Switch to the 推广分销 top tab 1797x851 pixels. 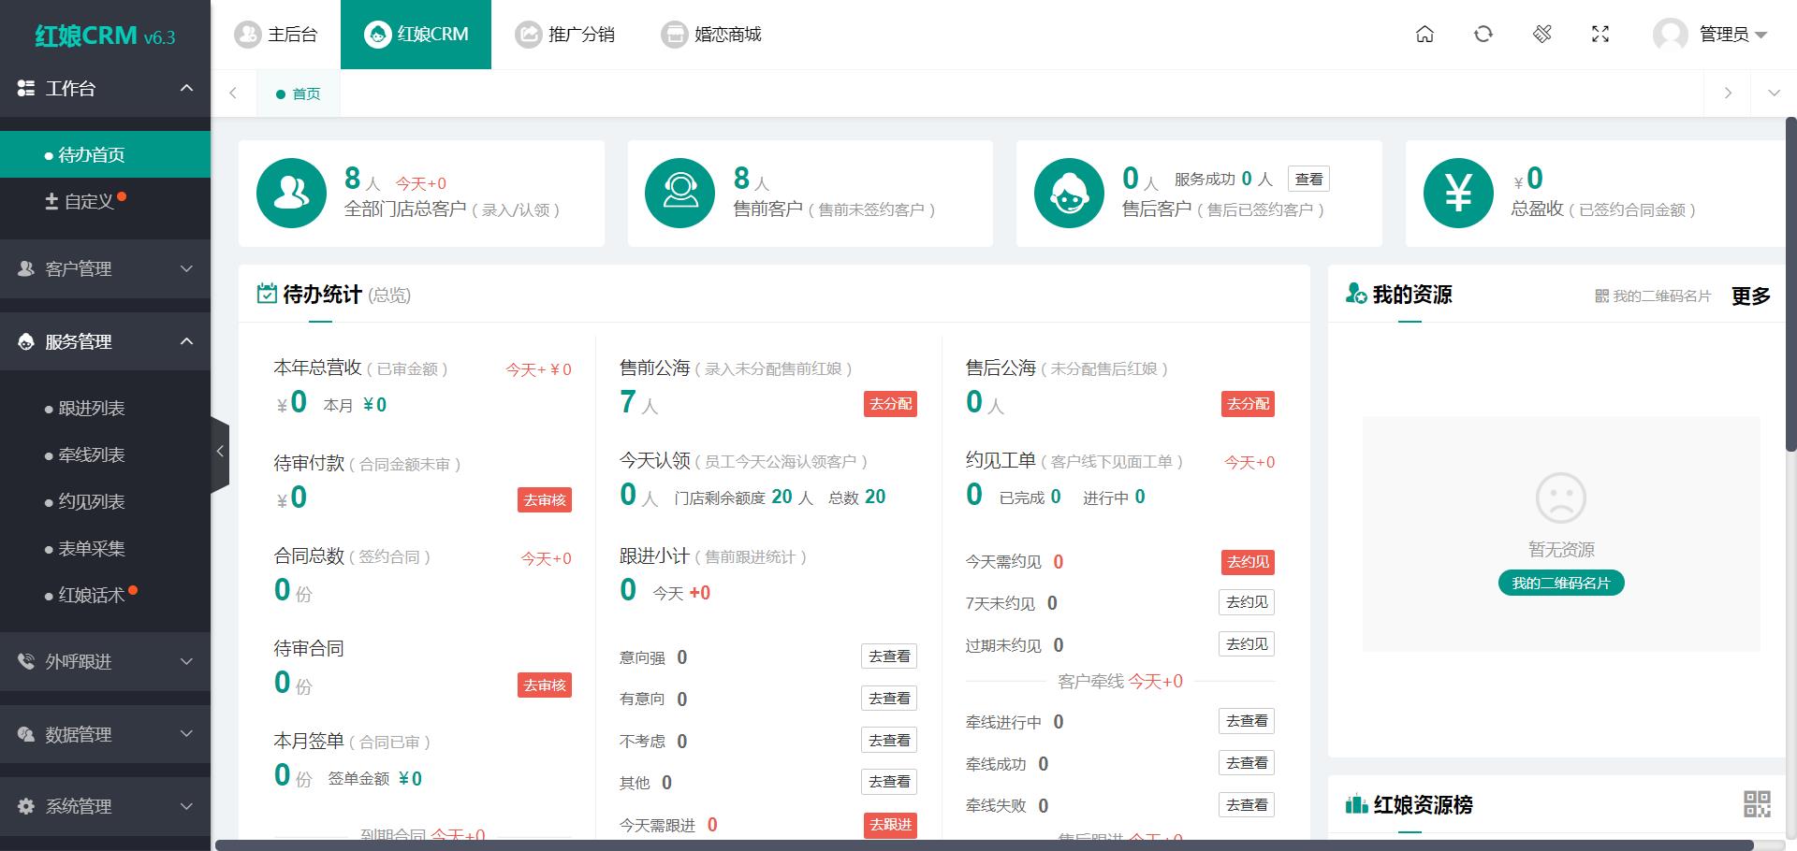tap(564, 35)
